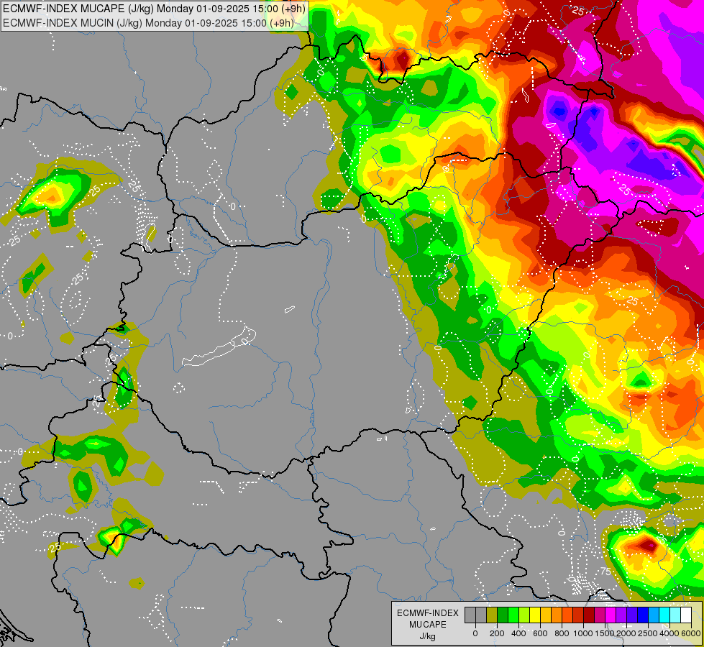Viewport: 704px width, 647px height.
Task: Click the ECMWF-INDEX MUCAPE title line
Action: [155, 9]
